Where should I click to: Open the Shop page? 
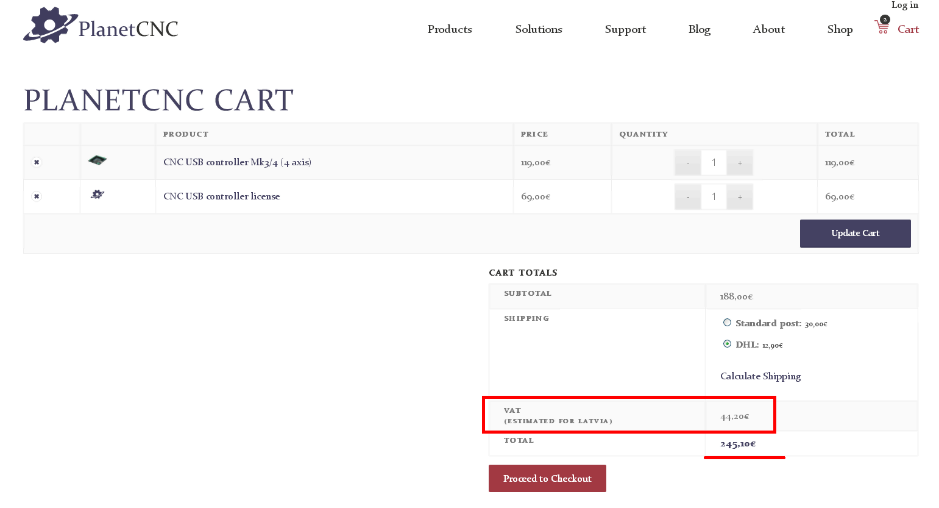click(840, 29)
